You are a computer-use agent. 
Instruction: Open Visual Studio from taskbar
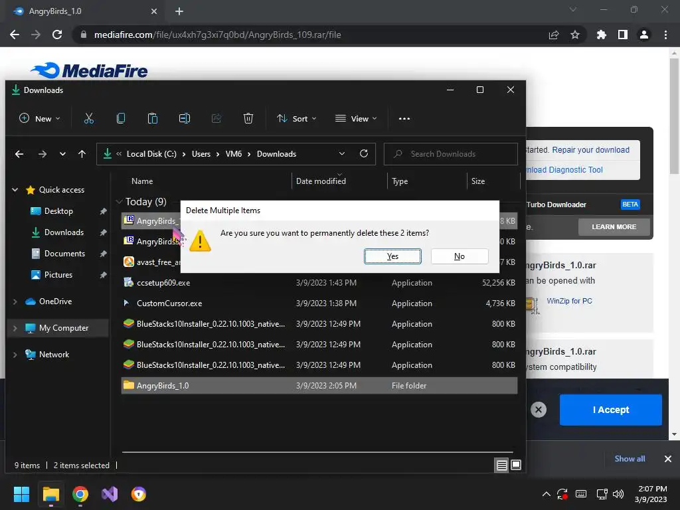point(110,494)
